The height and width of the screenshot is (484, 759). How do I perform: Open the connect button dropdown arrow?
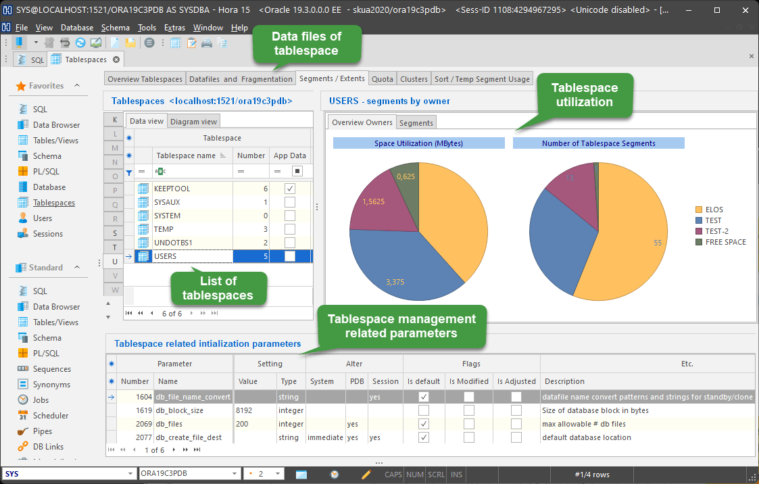[x=36, y=42]
